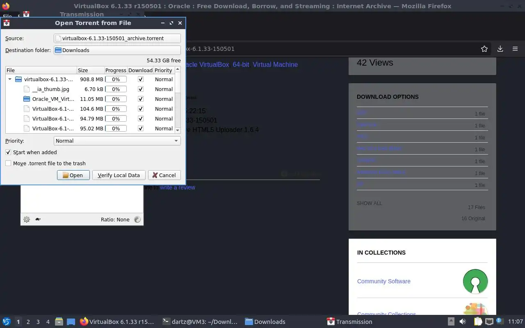This screenshot has width=525, height=328.
Task: Switch to workspace 4 on the taskbar
Action: pyautogui.click(x=48, y=322)
